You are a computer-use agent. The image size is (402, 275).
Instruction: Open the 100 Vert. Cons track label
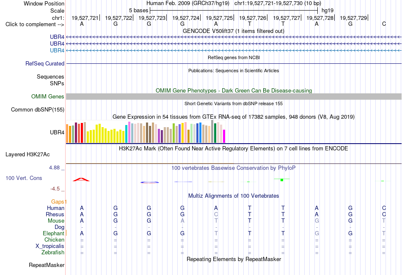point(24,178)
